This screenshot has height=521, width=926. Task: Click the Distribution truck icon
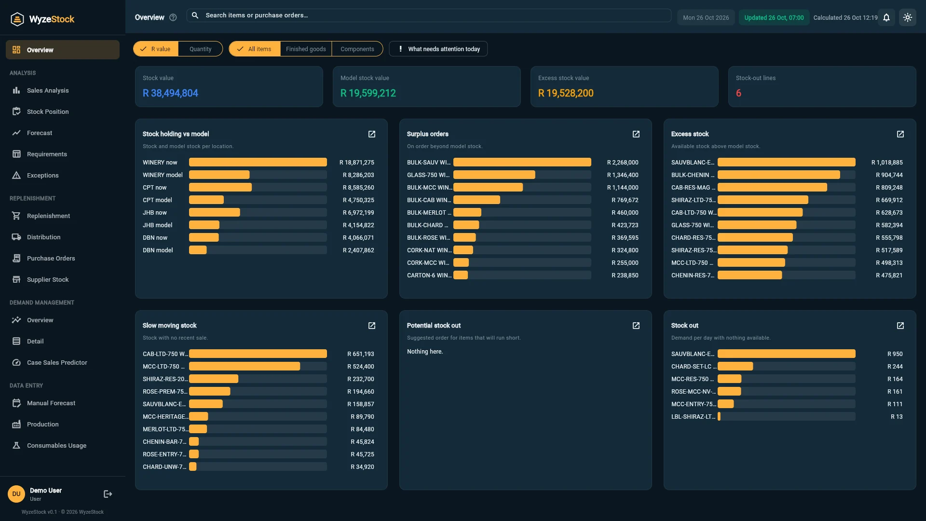click(16, 237)
